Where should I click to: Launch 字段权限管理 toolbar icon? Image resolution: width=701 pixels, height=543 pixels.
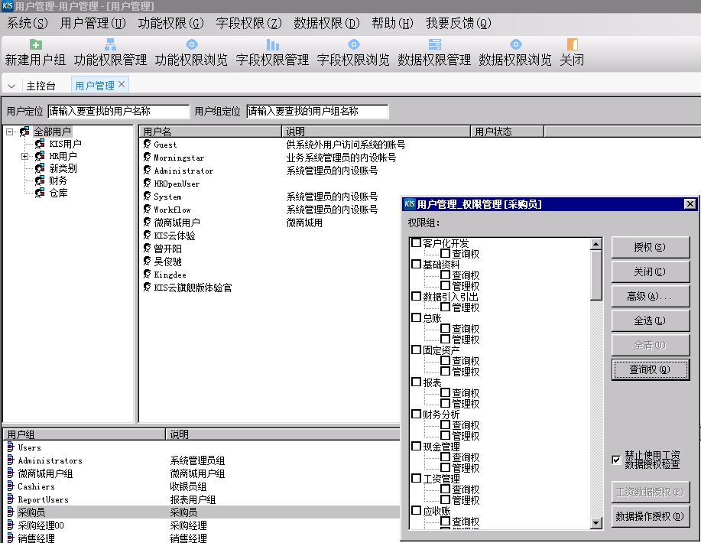click(272, 44)
